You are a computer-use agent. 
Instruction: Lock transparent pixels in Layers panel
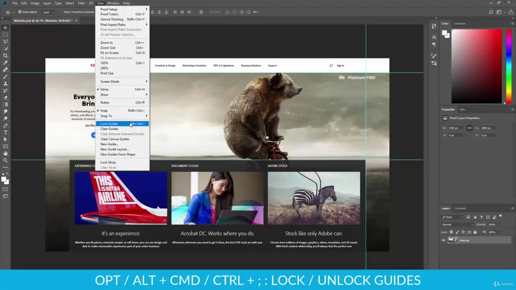(x=451, y=232)
